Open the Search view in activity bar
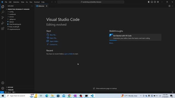The height and width of the screenshot is (98, 175). pos(3,12)
